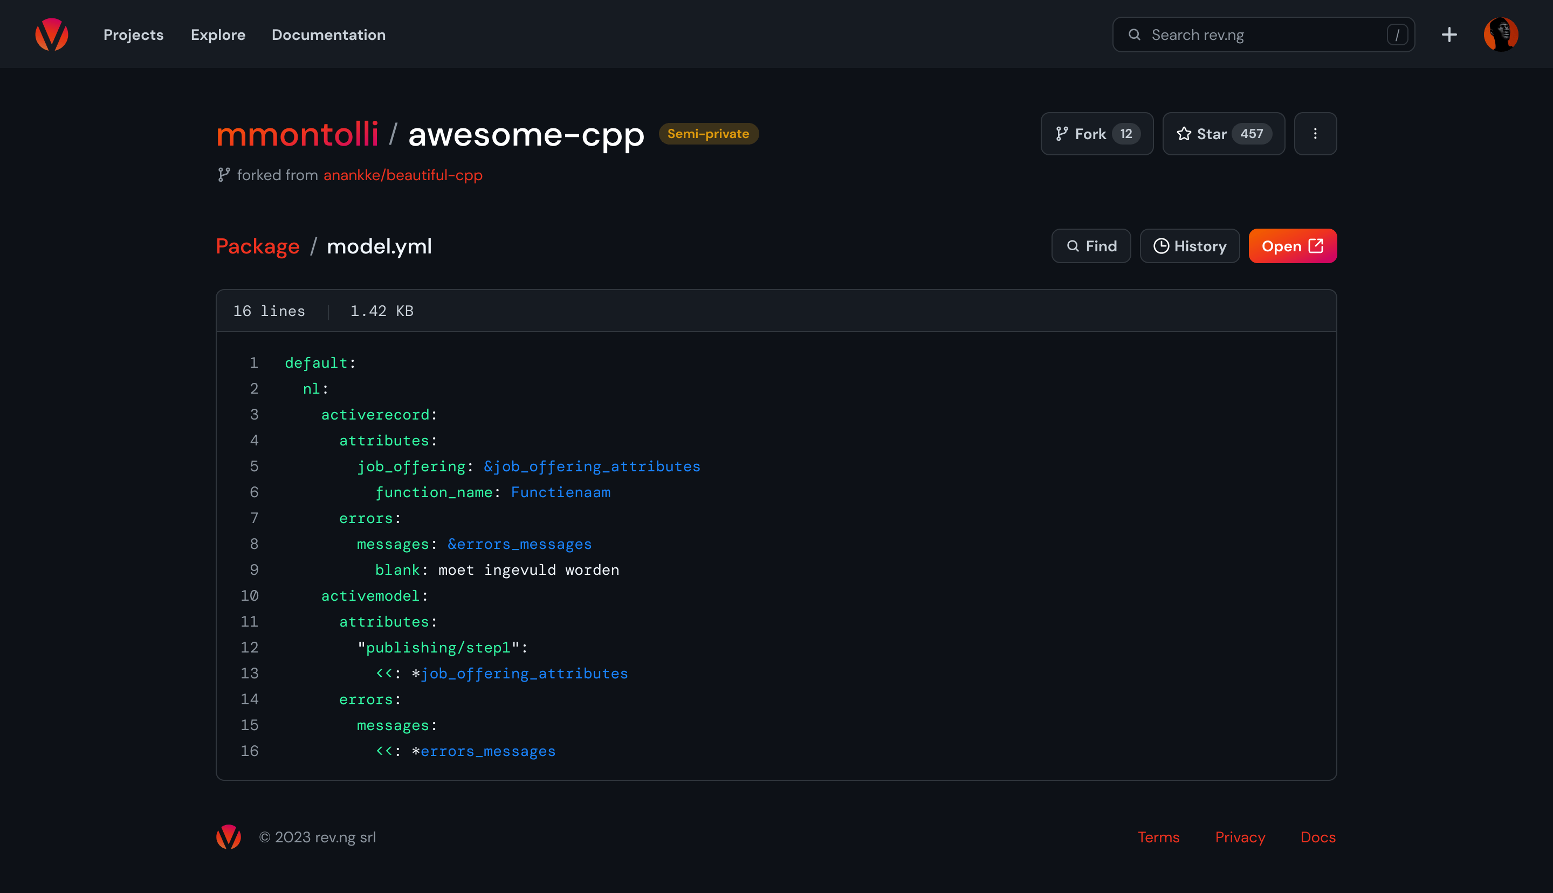The width and height of the screenshot is (1553, 893).
Task: Open the three-dot more options menu
Action: tap(1315, 134)
